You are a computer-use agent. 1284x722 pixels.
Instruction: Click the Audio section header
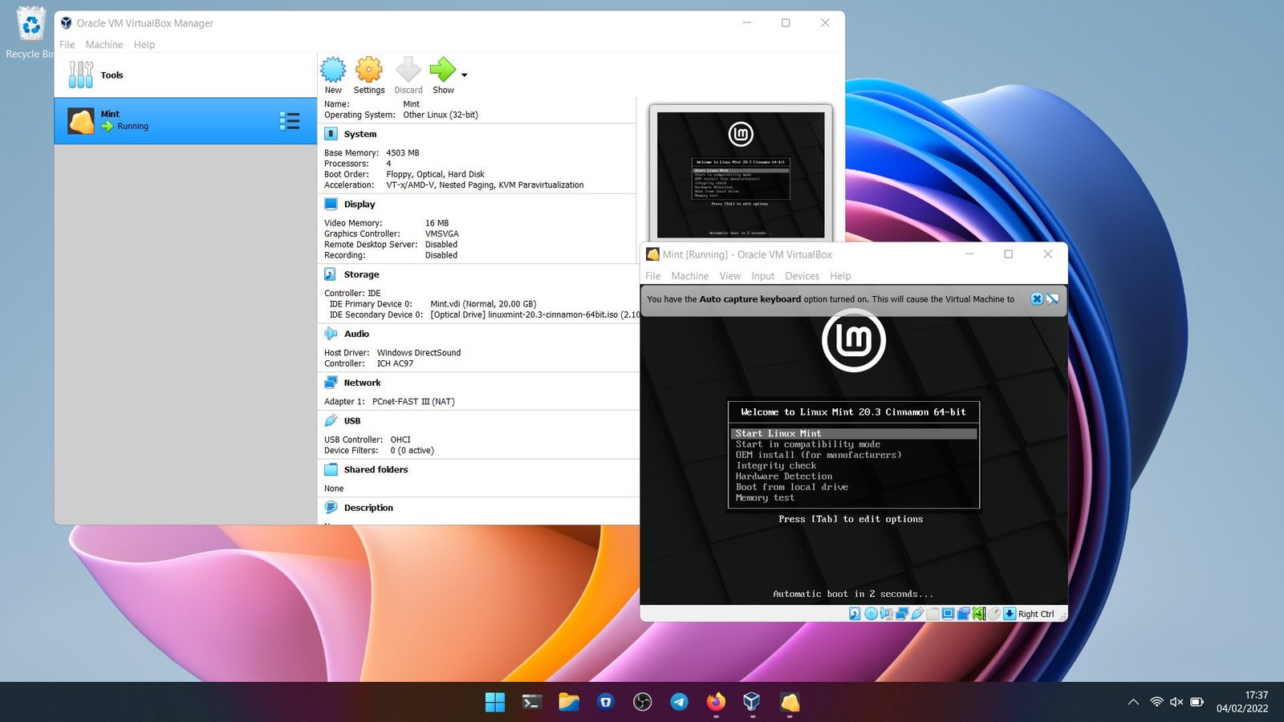pyautogui.click(x=356, y=334)
